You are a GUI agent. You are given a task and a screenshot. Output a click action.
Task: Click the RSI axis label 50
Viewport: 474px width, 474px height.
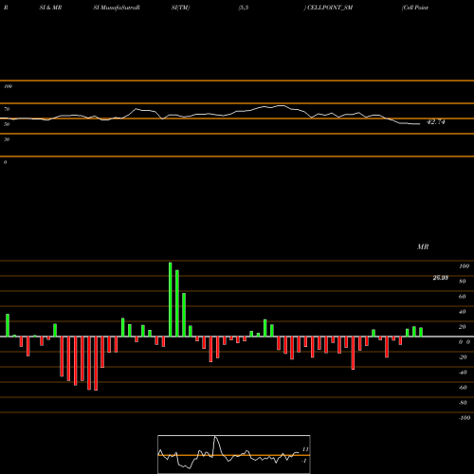click(x=7, y=124)
